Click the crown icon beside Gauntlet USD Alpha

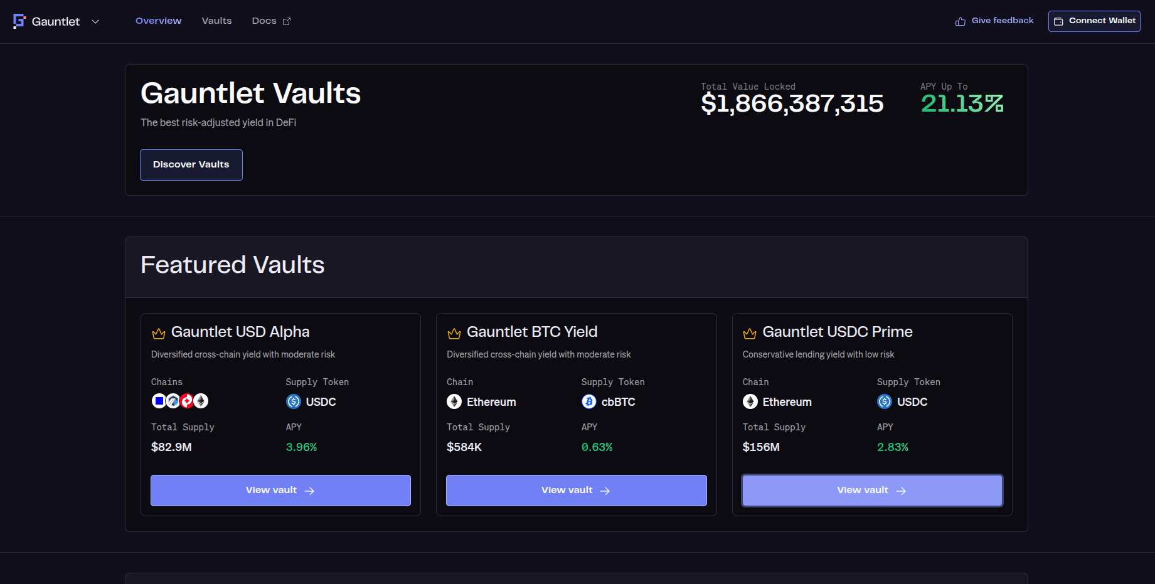(x=159, y=333)
